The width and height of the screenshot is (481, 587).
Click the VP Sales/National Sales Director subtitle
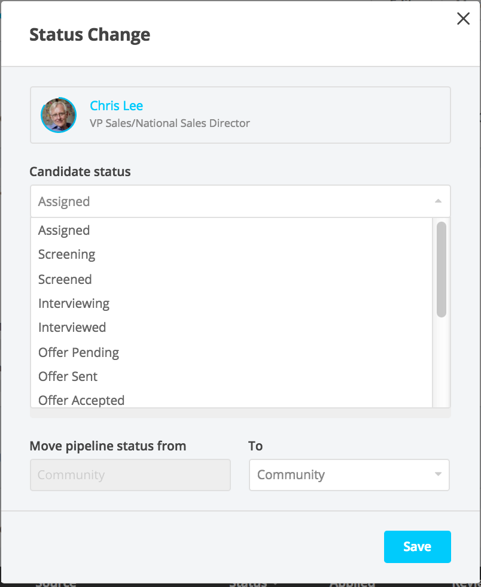pyautogui.click(x=170, y=123)
